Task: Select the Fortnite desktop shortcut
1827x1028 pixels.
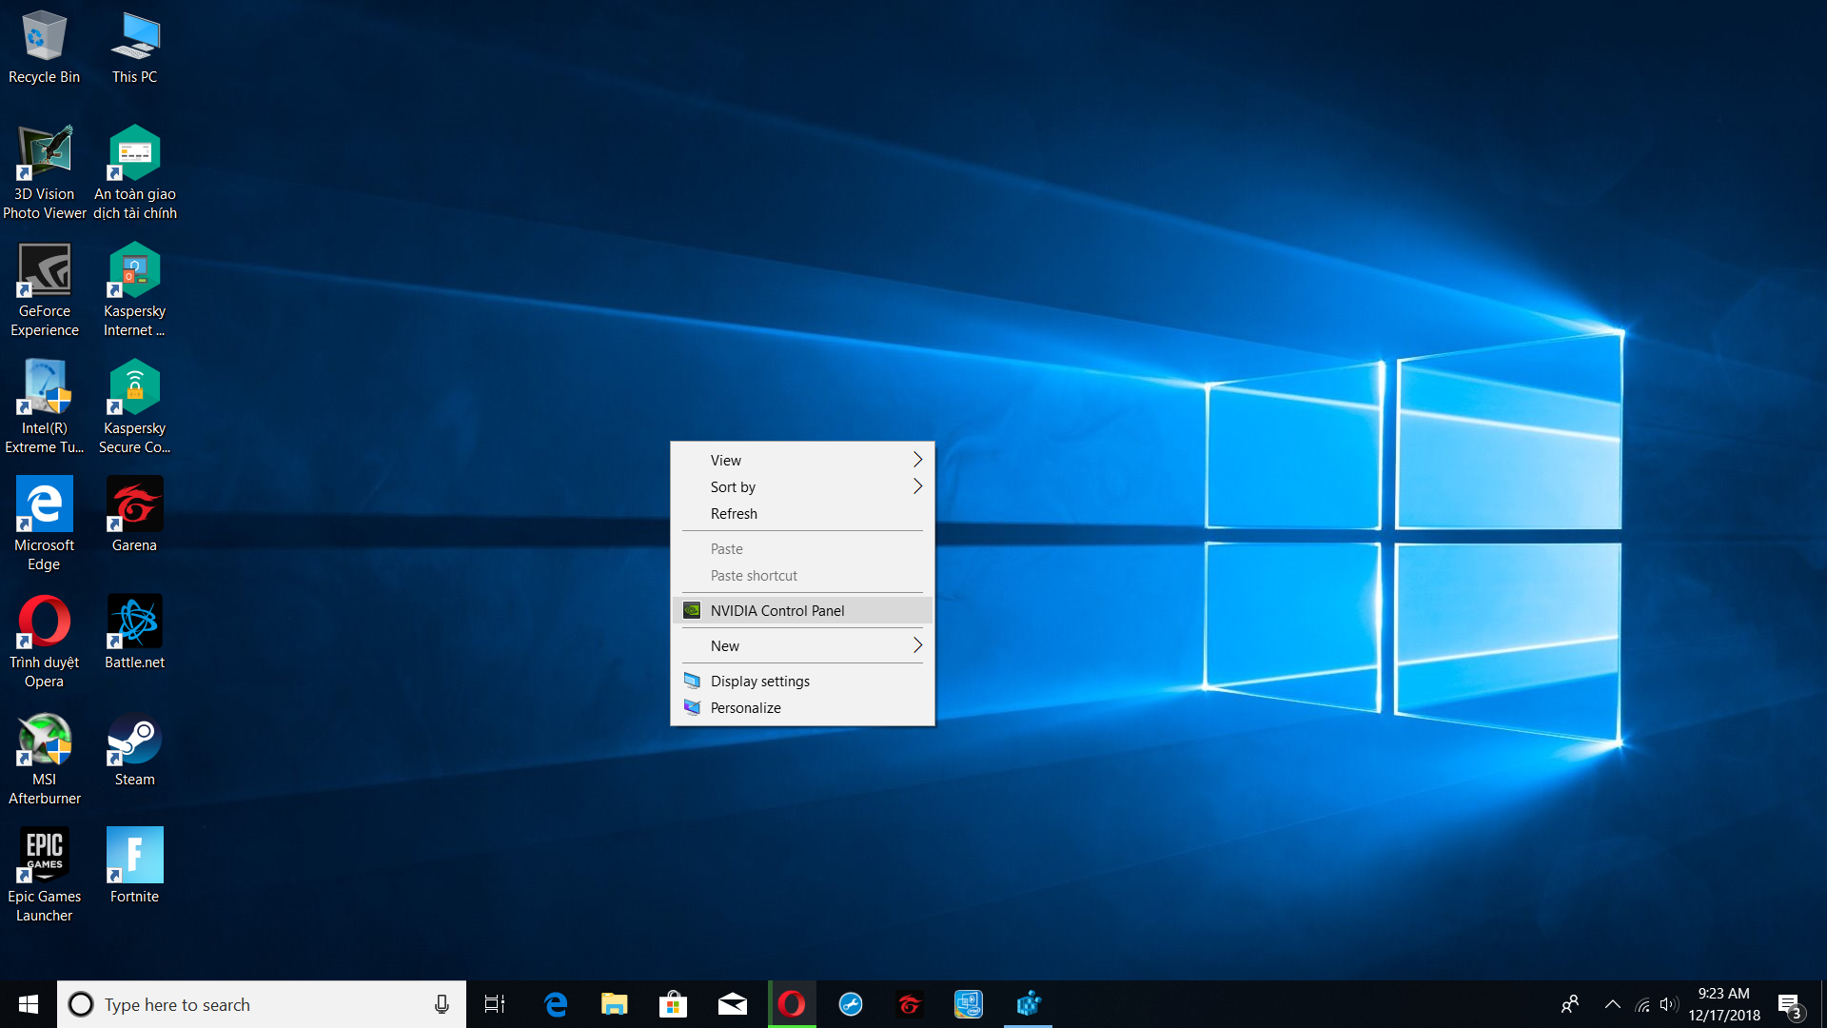Action: point(134,866)
